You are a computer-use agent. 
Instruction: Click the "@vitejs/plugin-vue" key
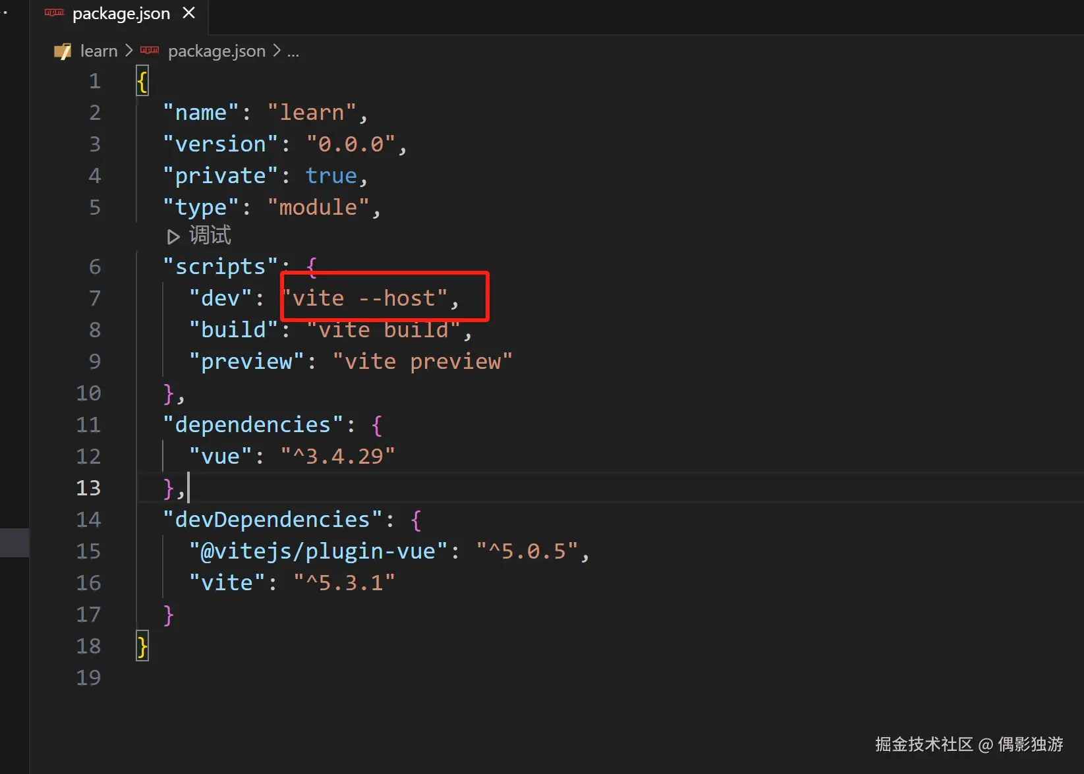click(318, 551)
